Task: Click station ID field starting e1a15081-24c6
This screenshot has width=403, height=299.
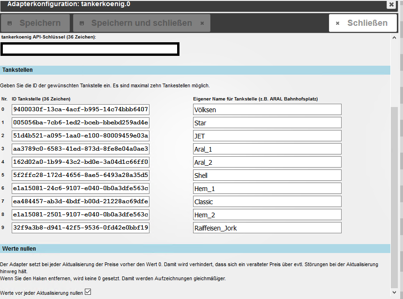Action: click(81, 188)
